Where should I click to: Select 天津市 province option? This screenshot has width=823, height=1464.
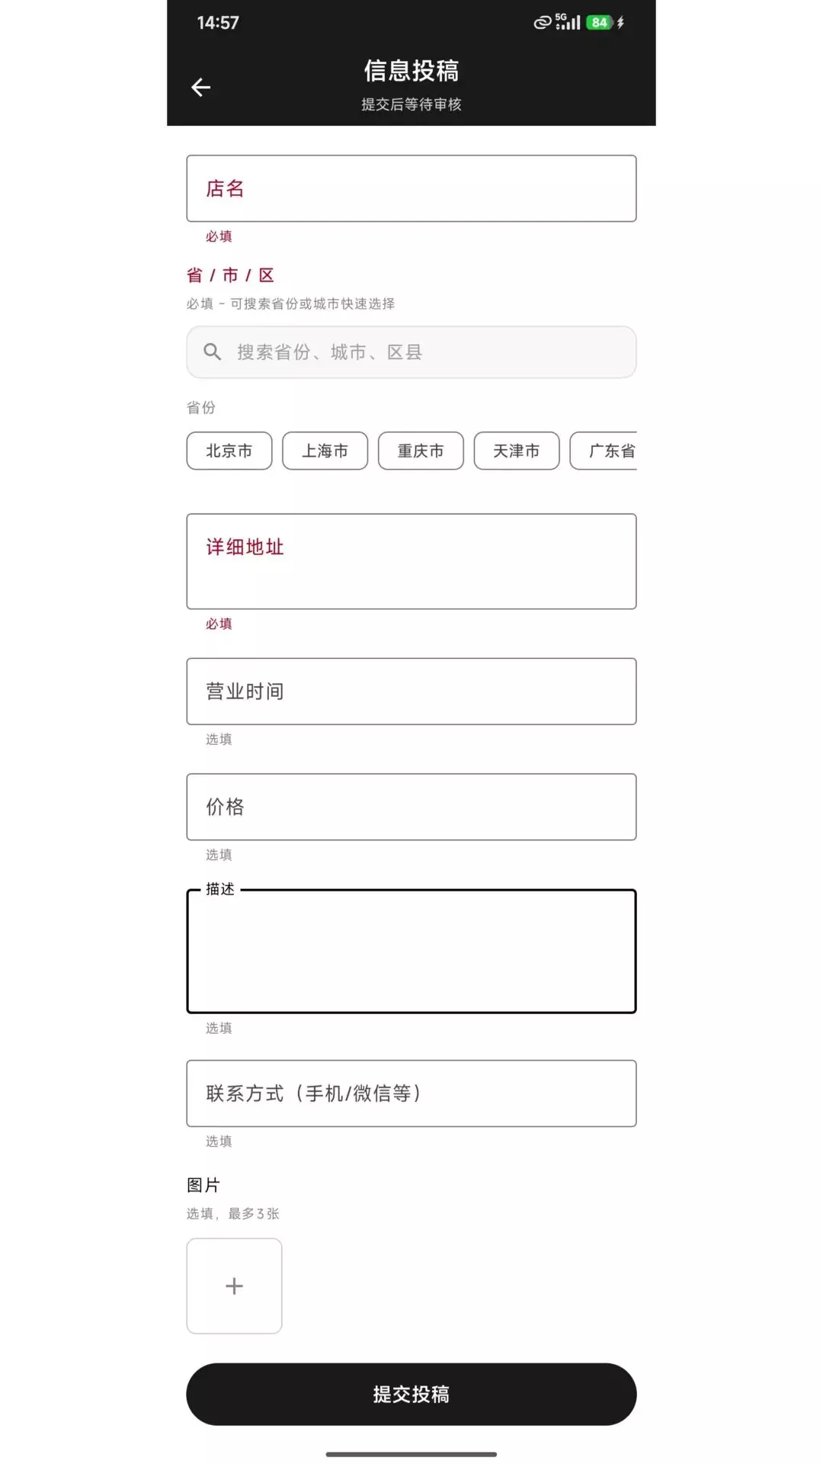coord(516,451)
